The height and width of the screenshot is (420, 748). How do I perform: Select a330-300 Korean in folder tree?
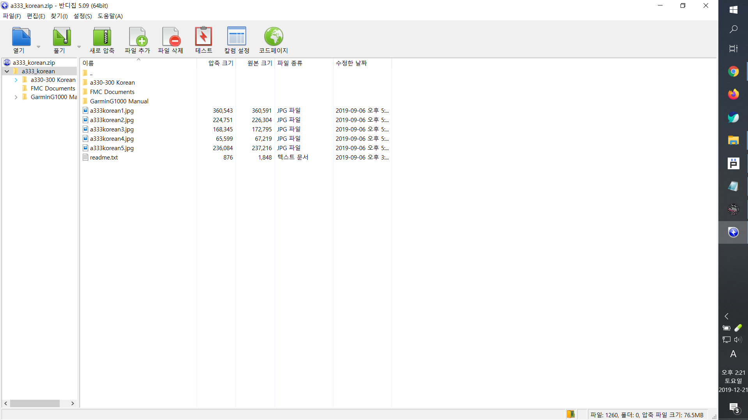coord(53,80)
